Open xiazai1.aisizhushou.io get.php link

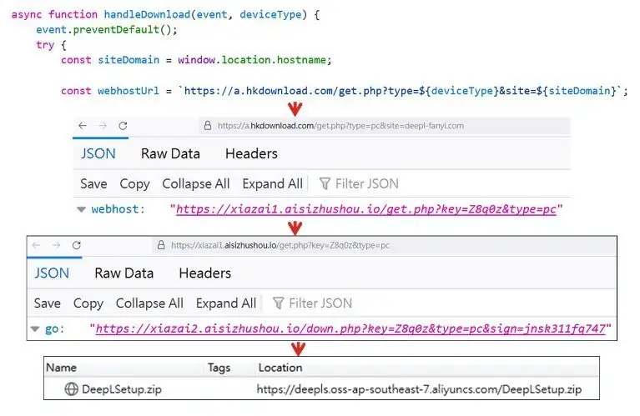[x=366, y=209]
